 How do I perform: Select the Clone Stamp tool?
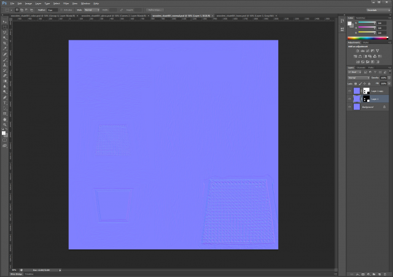tap(4, 65)
